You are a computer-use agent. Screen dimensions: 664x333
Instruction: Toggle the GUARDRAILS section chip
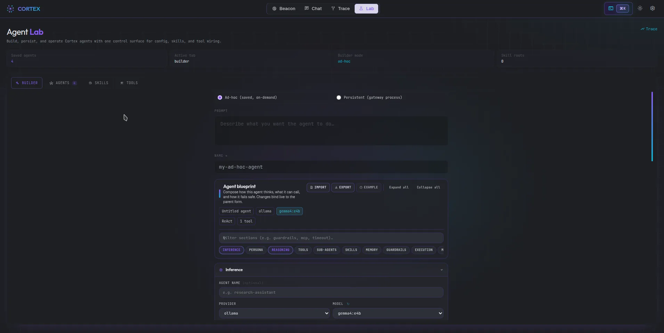[396, 250]
